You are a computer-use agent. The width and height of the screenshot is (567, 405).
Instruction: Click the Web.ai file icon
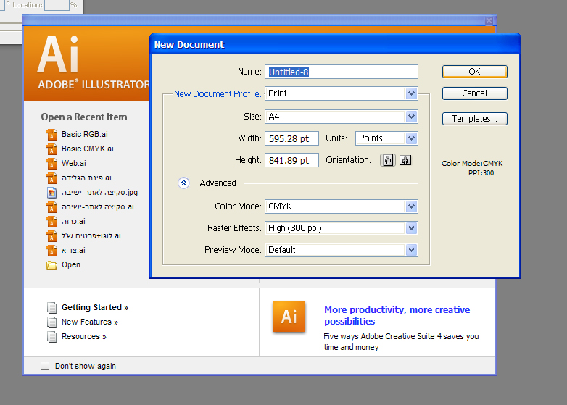click(x=51, y=163)
